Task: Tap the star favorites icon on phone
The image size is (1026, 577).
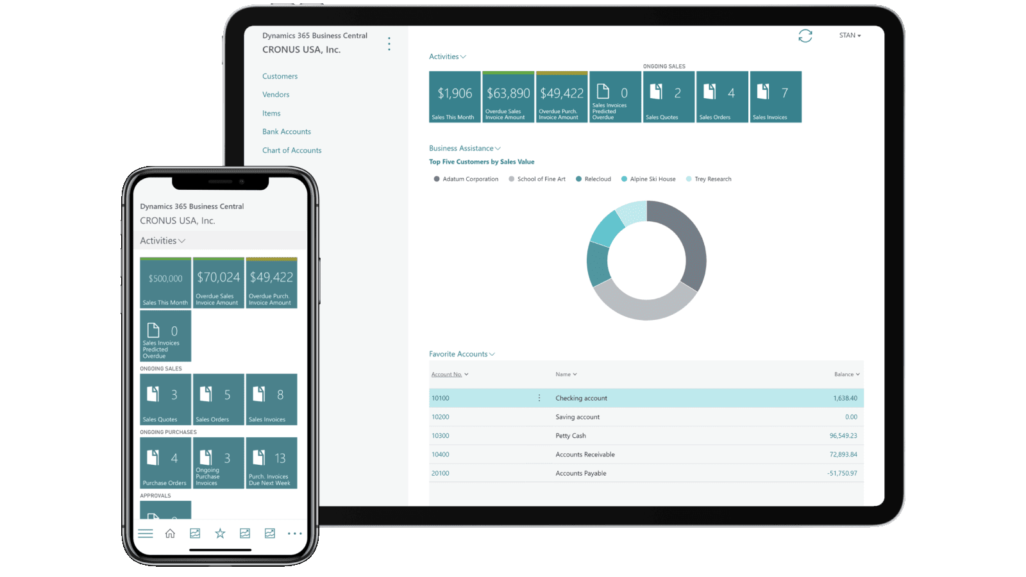Action: (220, 533)
